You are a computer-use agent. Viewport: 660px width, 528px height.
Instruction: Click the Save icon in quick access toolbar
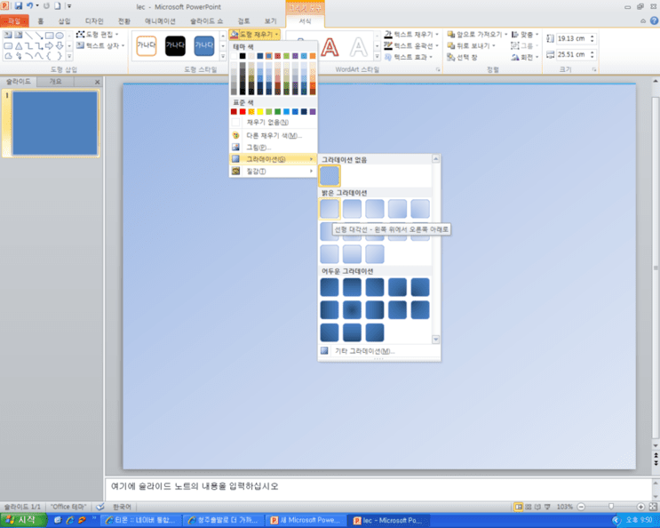tap(18, 6)
